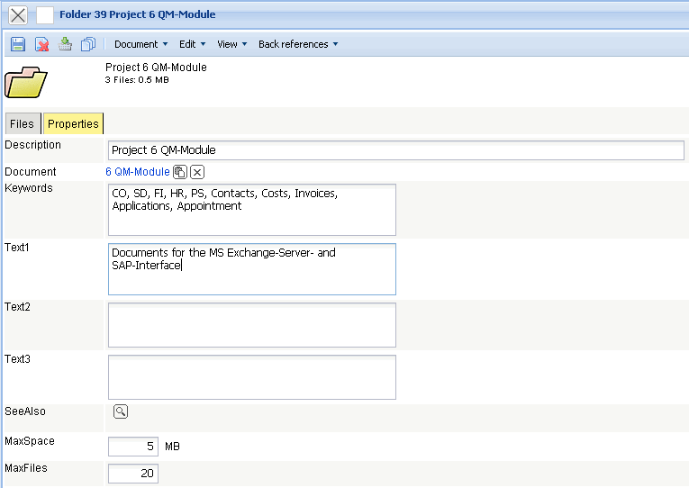Click the white square box beside title
Screen dimensions: 689x488
click(x=44, y=14)
